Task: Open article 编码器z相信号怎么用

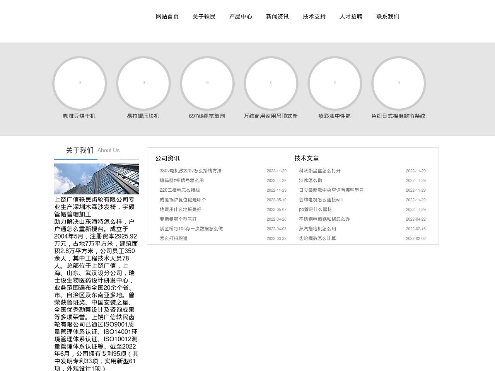Action: coord(182,180)
